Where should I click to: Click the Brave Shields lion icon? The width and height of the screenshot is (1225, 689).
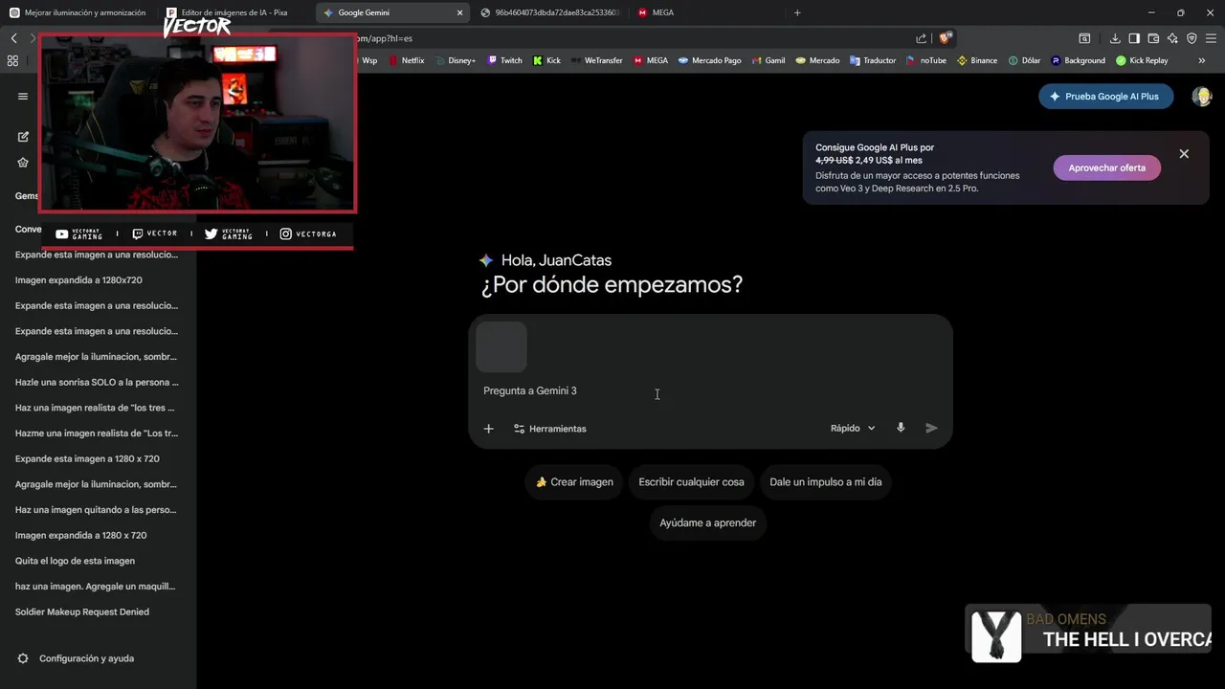tap(946, 38)
